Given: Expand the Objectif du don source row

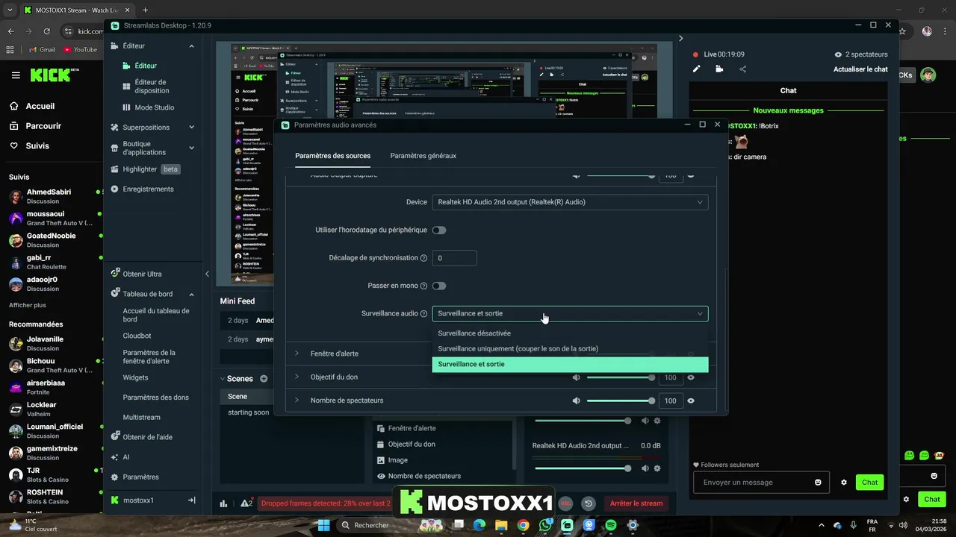Looking at the screenshot, I should click(297, 377).
